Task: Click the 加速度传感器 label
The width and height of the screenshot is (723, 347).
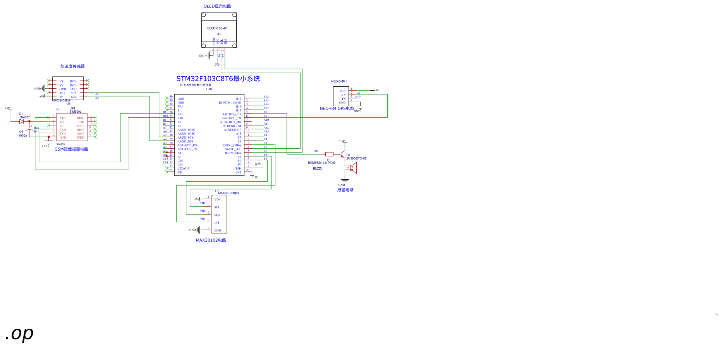Action: (72, 66)
